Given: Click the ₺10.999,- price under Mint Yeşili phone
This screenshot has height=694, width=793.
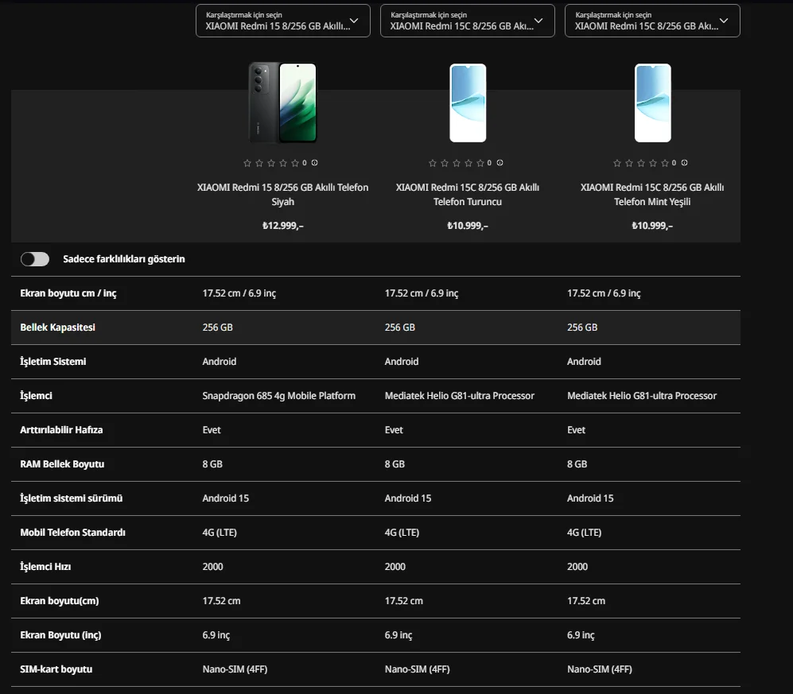Looking at the screenshot, I should point(652,226).
